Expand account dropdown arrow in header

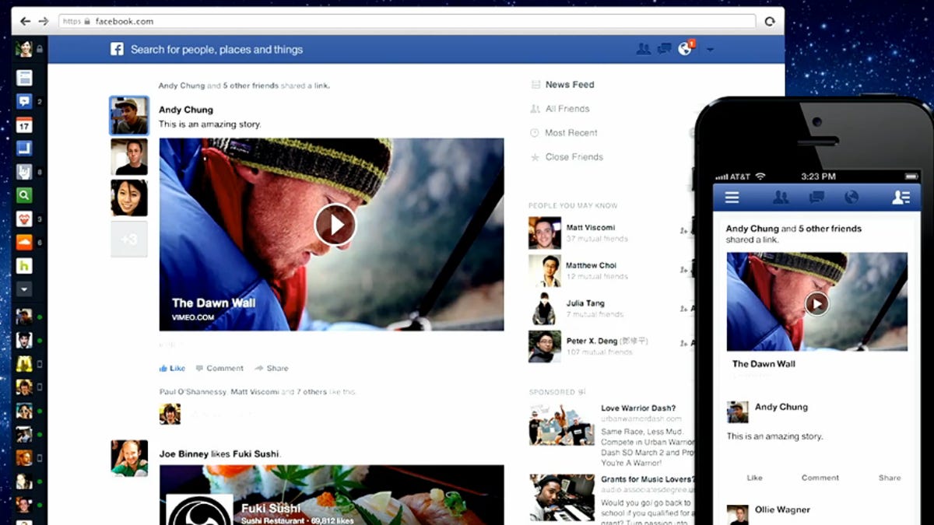point(710,50)
